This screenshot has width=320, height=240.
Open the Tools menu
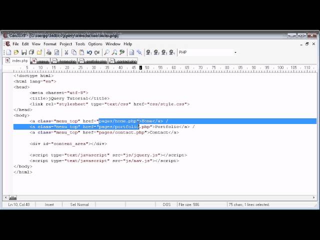(80, 44)
